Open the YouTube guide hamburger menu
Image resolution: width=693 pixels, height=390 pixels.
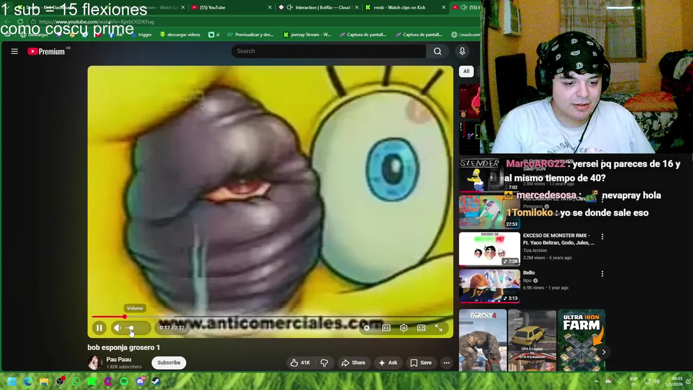[x=15, y=51]
